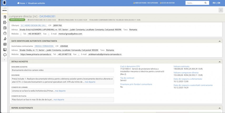Viewport: 225px width, 113px height.
Task: Expand description with 'mai departe' link
Action: click(x=90, y=82)
